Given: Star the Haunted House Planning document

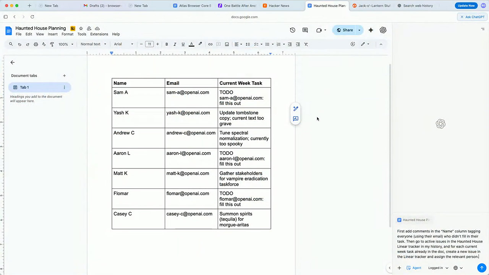Looking at the screenshot, I should pyautogui.click(x=81, y=28).
